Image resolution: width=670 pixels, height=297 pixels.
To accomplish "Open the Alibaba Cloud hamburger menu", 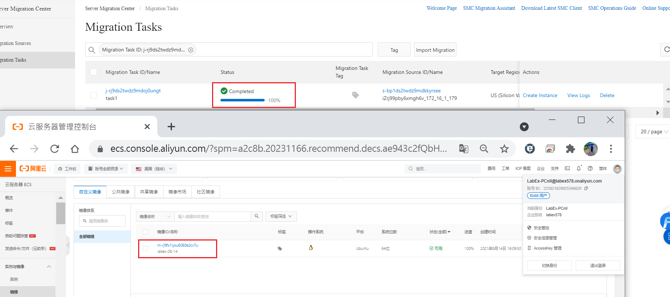I will [x=8, y=169].
